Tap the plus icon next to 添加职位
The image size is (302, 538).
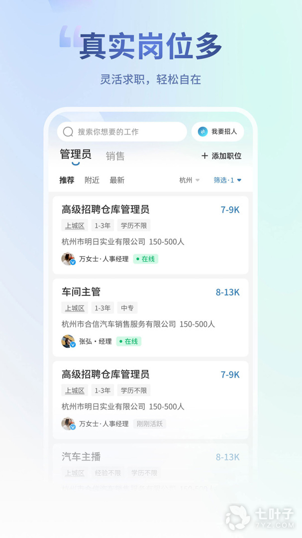(204, 156)
